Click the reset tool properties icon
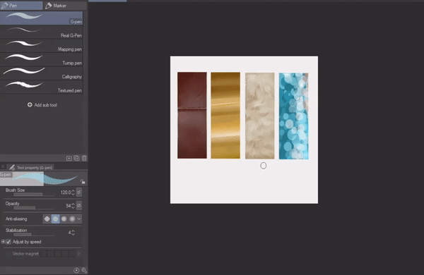 coord(76,270)
